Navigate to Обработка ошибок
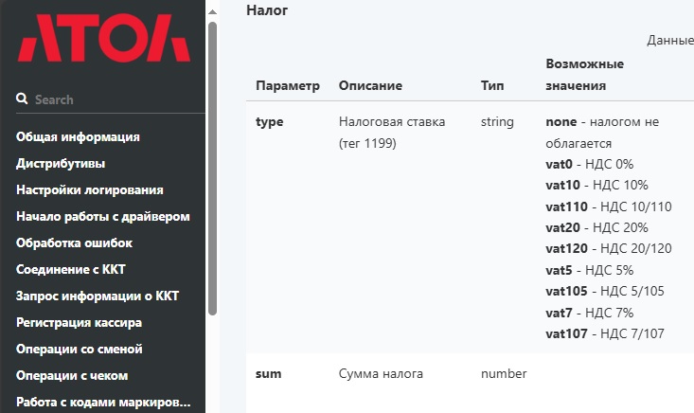This screenshot has width=694, height=413. coord(74,243)
